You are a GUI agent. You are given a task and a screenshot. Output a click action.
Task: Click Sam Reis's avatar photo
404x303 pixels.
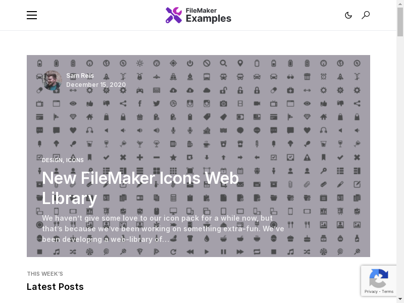point(52,80)
